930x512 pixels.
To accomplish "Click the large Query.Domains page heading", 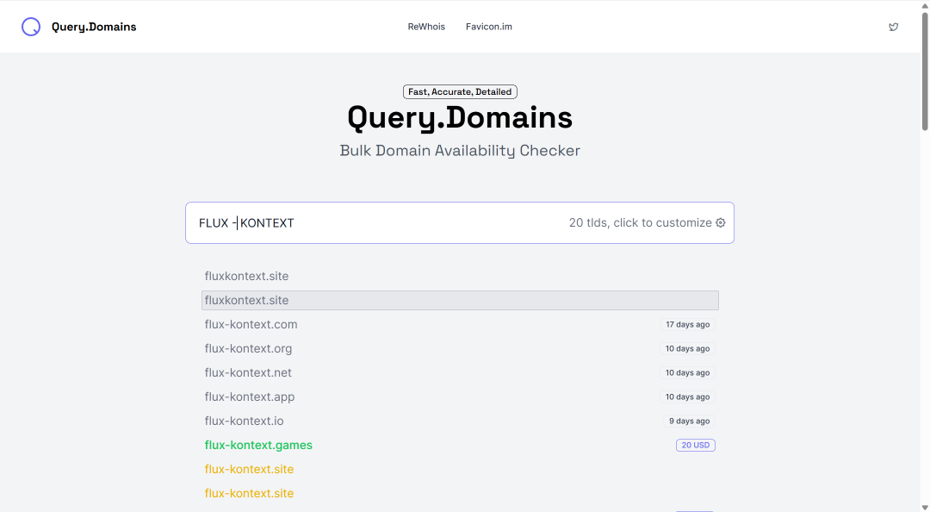I will pyautogui.click(x=460, y=117).
